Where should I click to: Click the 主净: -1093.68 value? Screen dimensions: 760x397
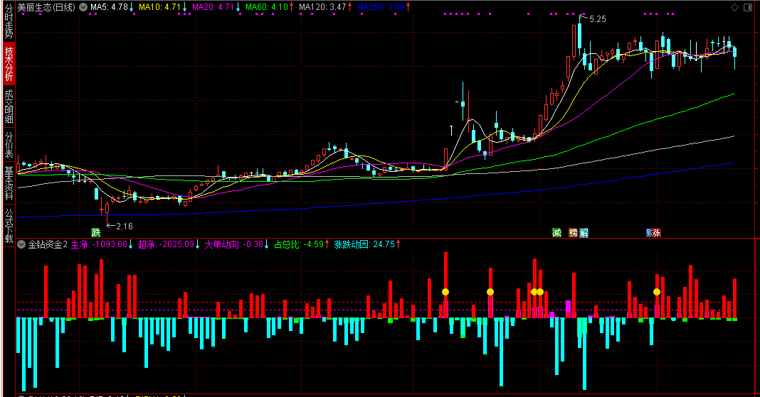100,245
